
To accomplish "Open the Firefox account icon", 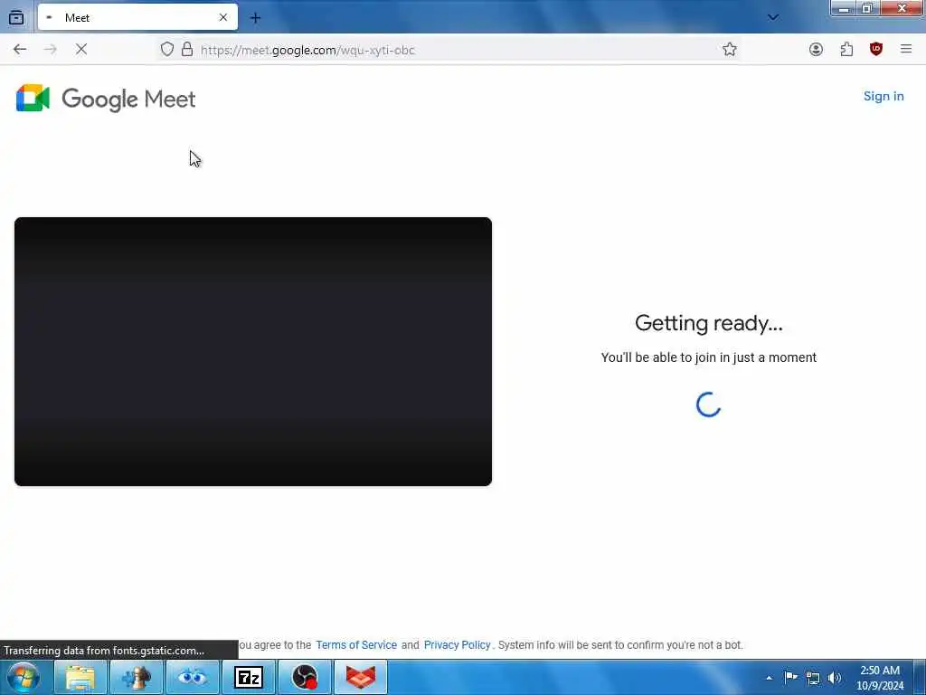I will click(816, 50).
